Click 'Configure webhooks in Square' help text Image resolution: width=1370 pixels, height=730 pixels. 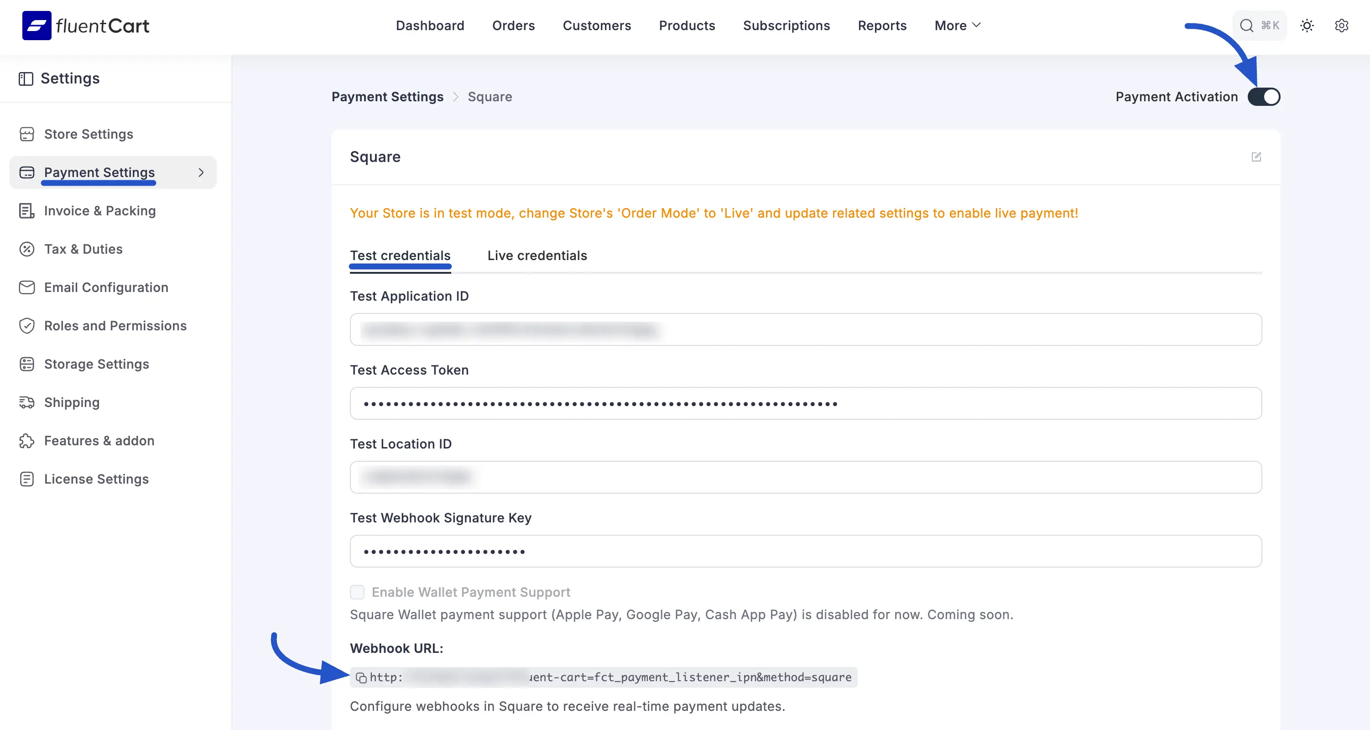coord(568,707)
